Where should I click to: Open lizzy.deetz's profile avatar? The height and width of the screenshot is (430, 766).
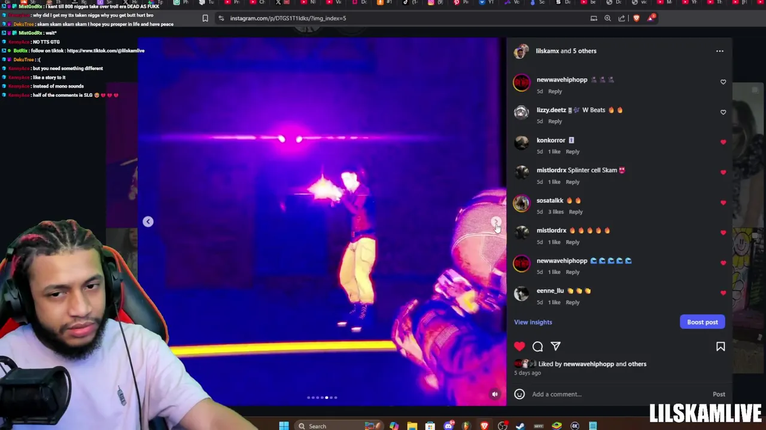point(521,113)
